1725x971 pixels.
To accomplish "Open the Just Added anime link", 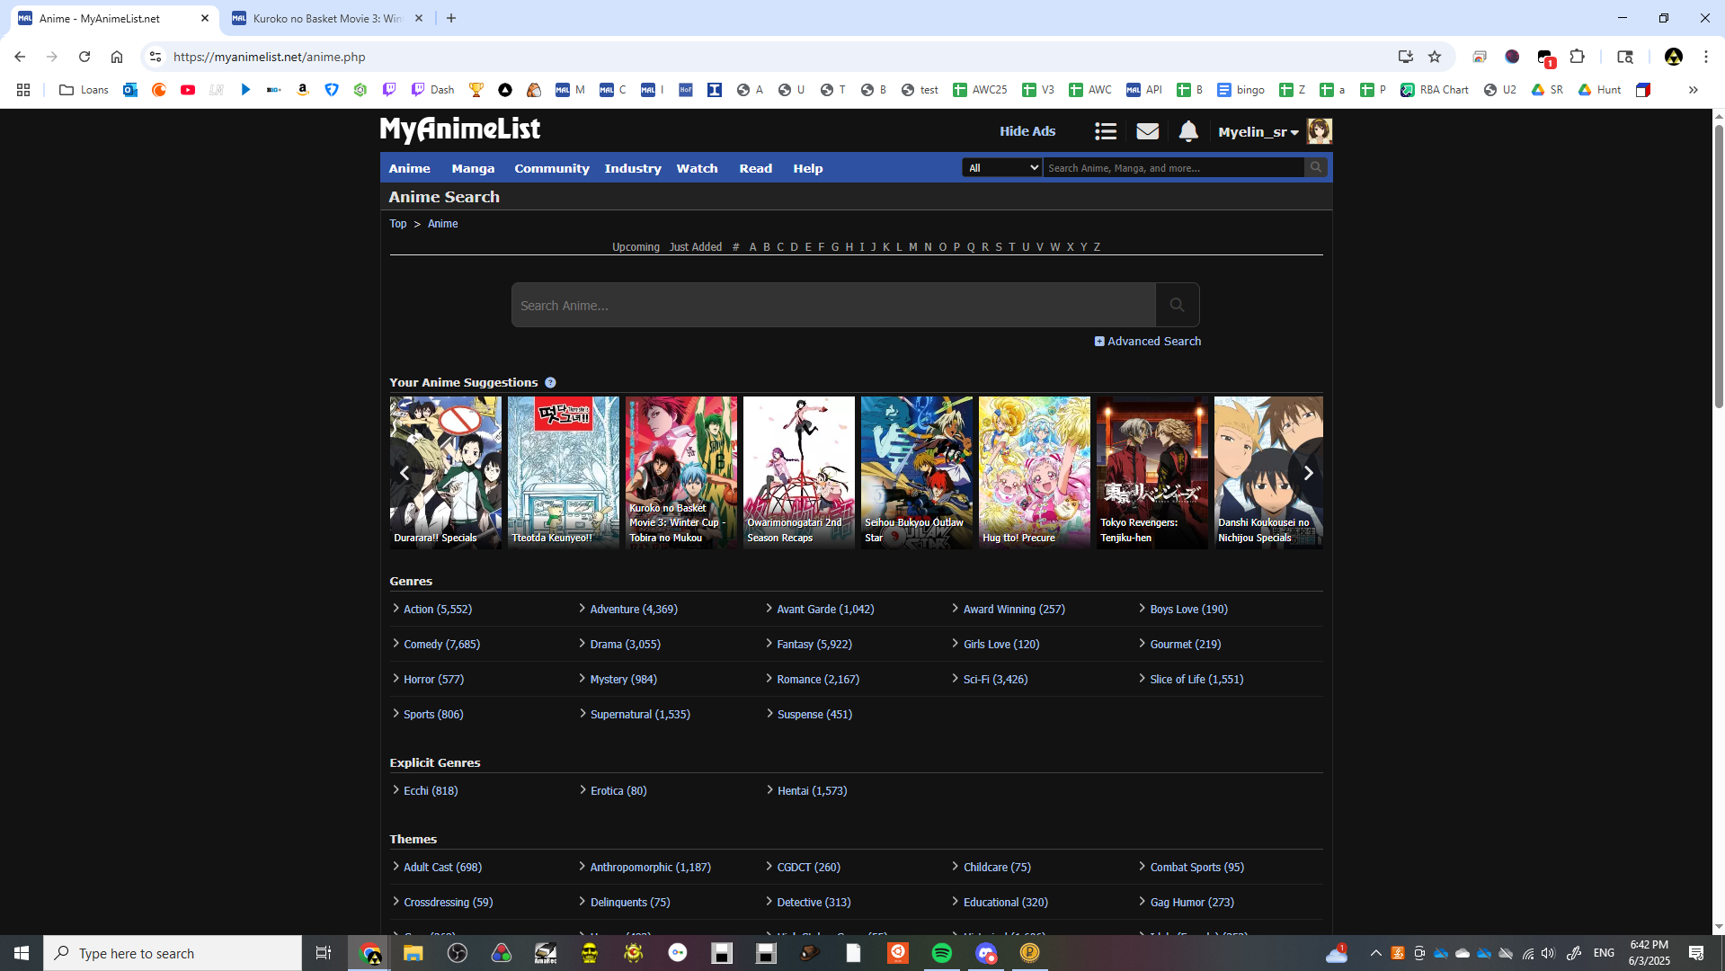I will [695, 247].
